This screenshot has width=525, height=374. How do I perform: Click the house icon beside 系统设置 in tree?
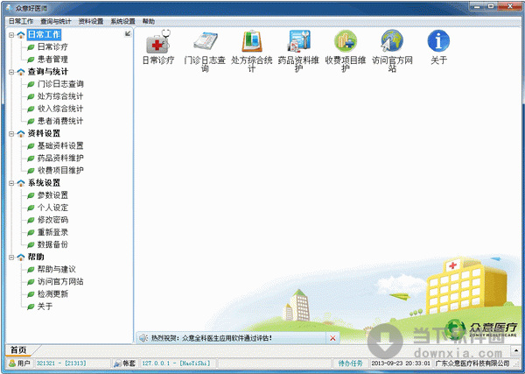pyautogui.click(x=21, y=183)
